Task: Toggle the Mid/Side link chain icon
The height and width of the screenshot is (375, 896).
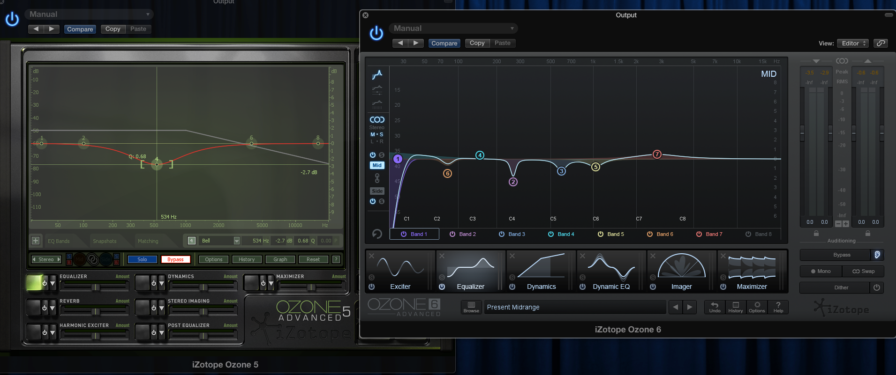Action: point(377,178)
